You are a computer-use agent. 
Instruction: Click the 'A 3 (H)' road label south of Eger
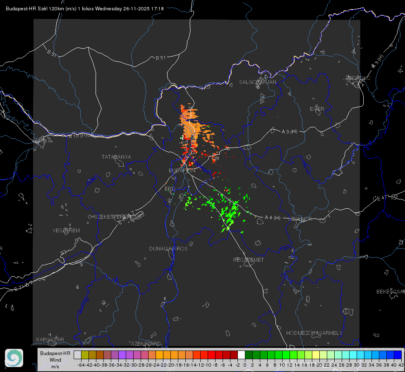point(289,132)
